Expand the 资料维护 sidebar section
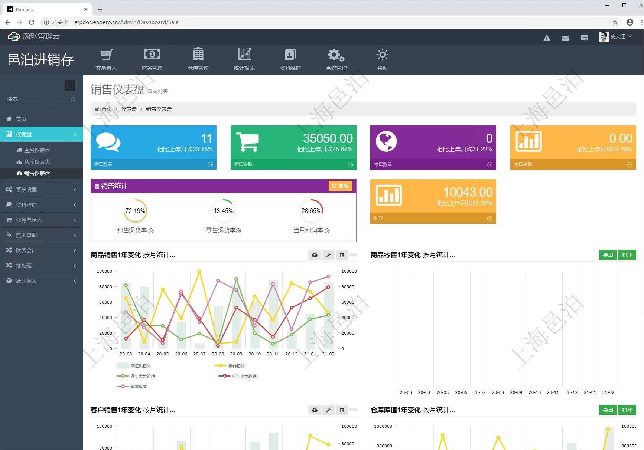 point(42,205)
